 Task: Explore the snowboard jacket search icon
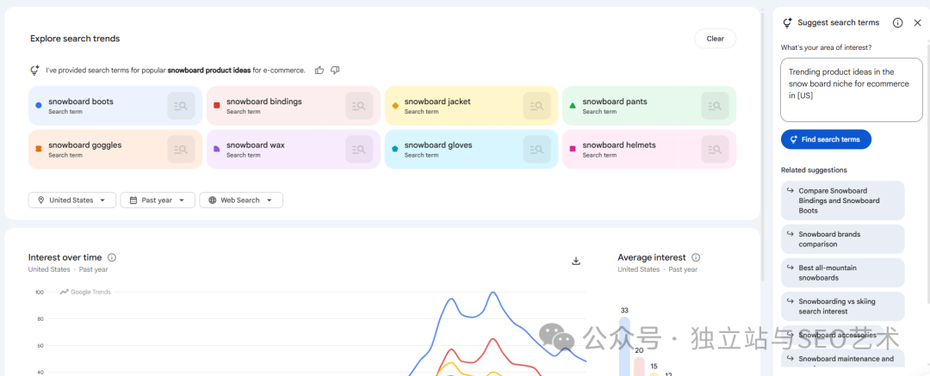coord(537,106)
